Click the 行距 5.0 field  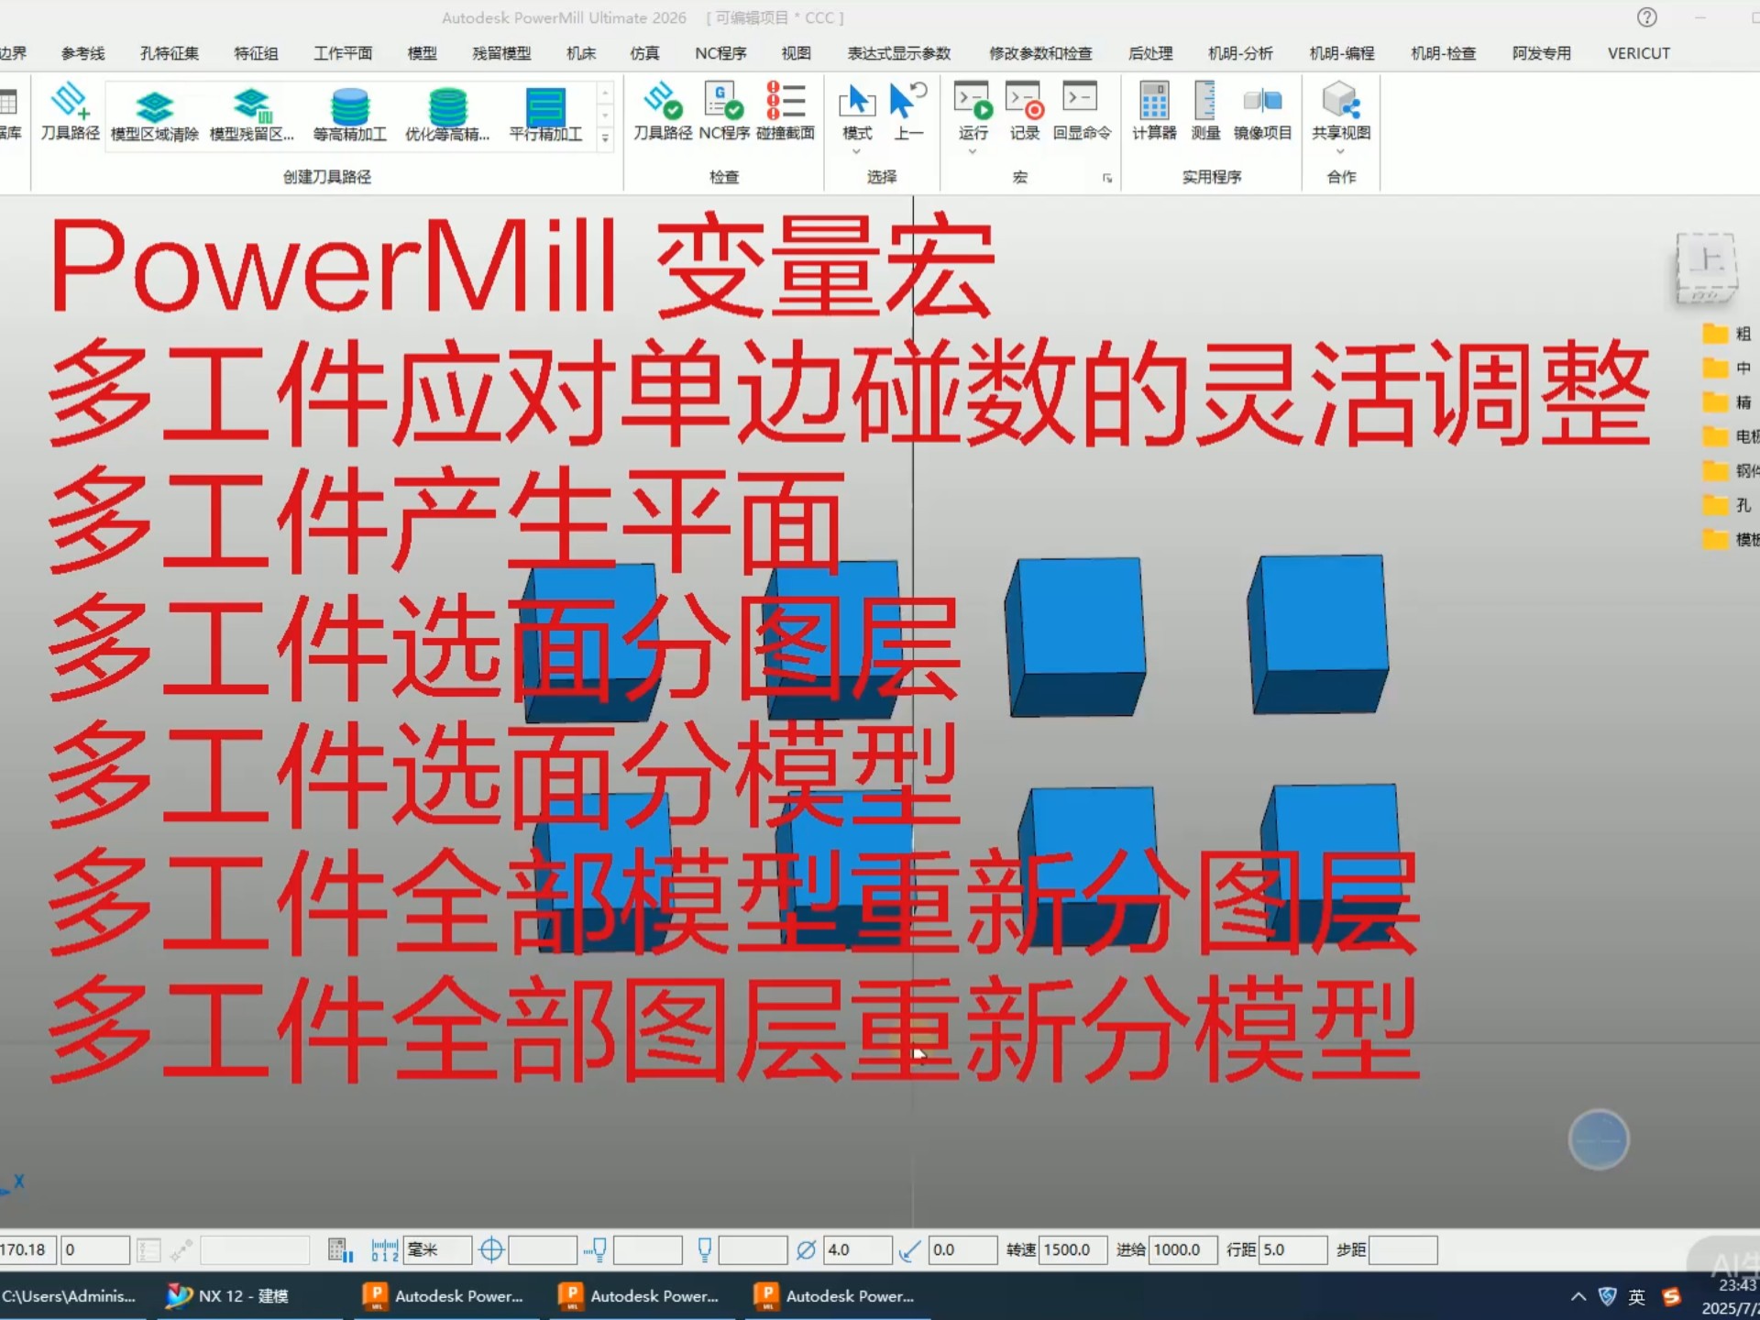click(x=1292, y=1250)
